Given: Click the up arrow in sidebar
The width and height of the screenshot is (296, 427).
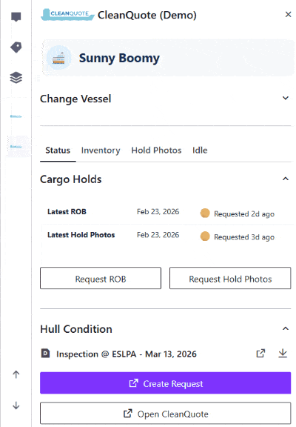Looking at the screenshot, I should click(16, 374).
